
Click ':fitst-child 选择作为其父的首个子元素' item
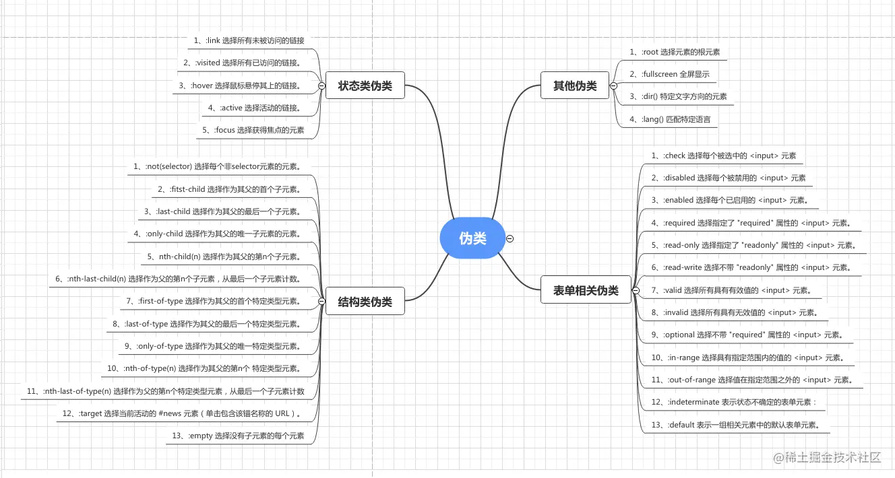click(x=229, y=189)
